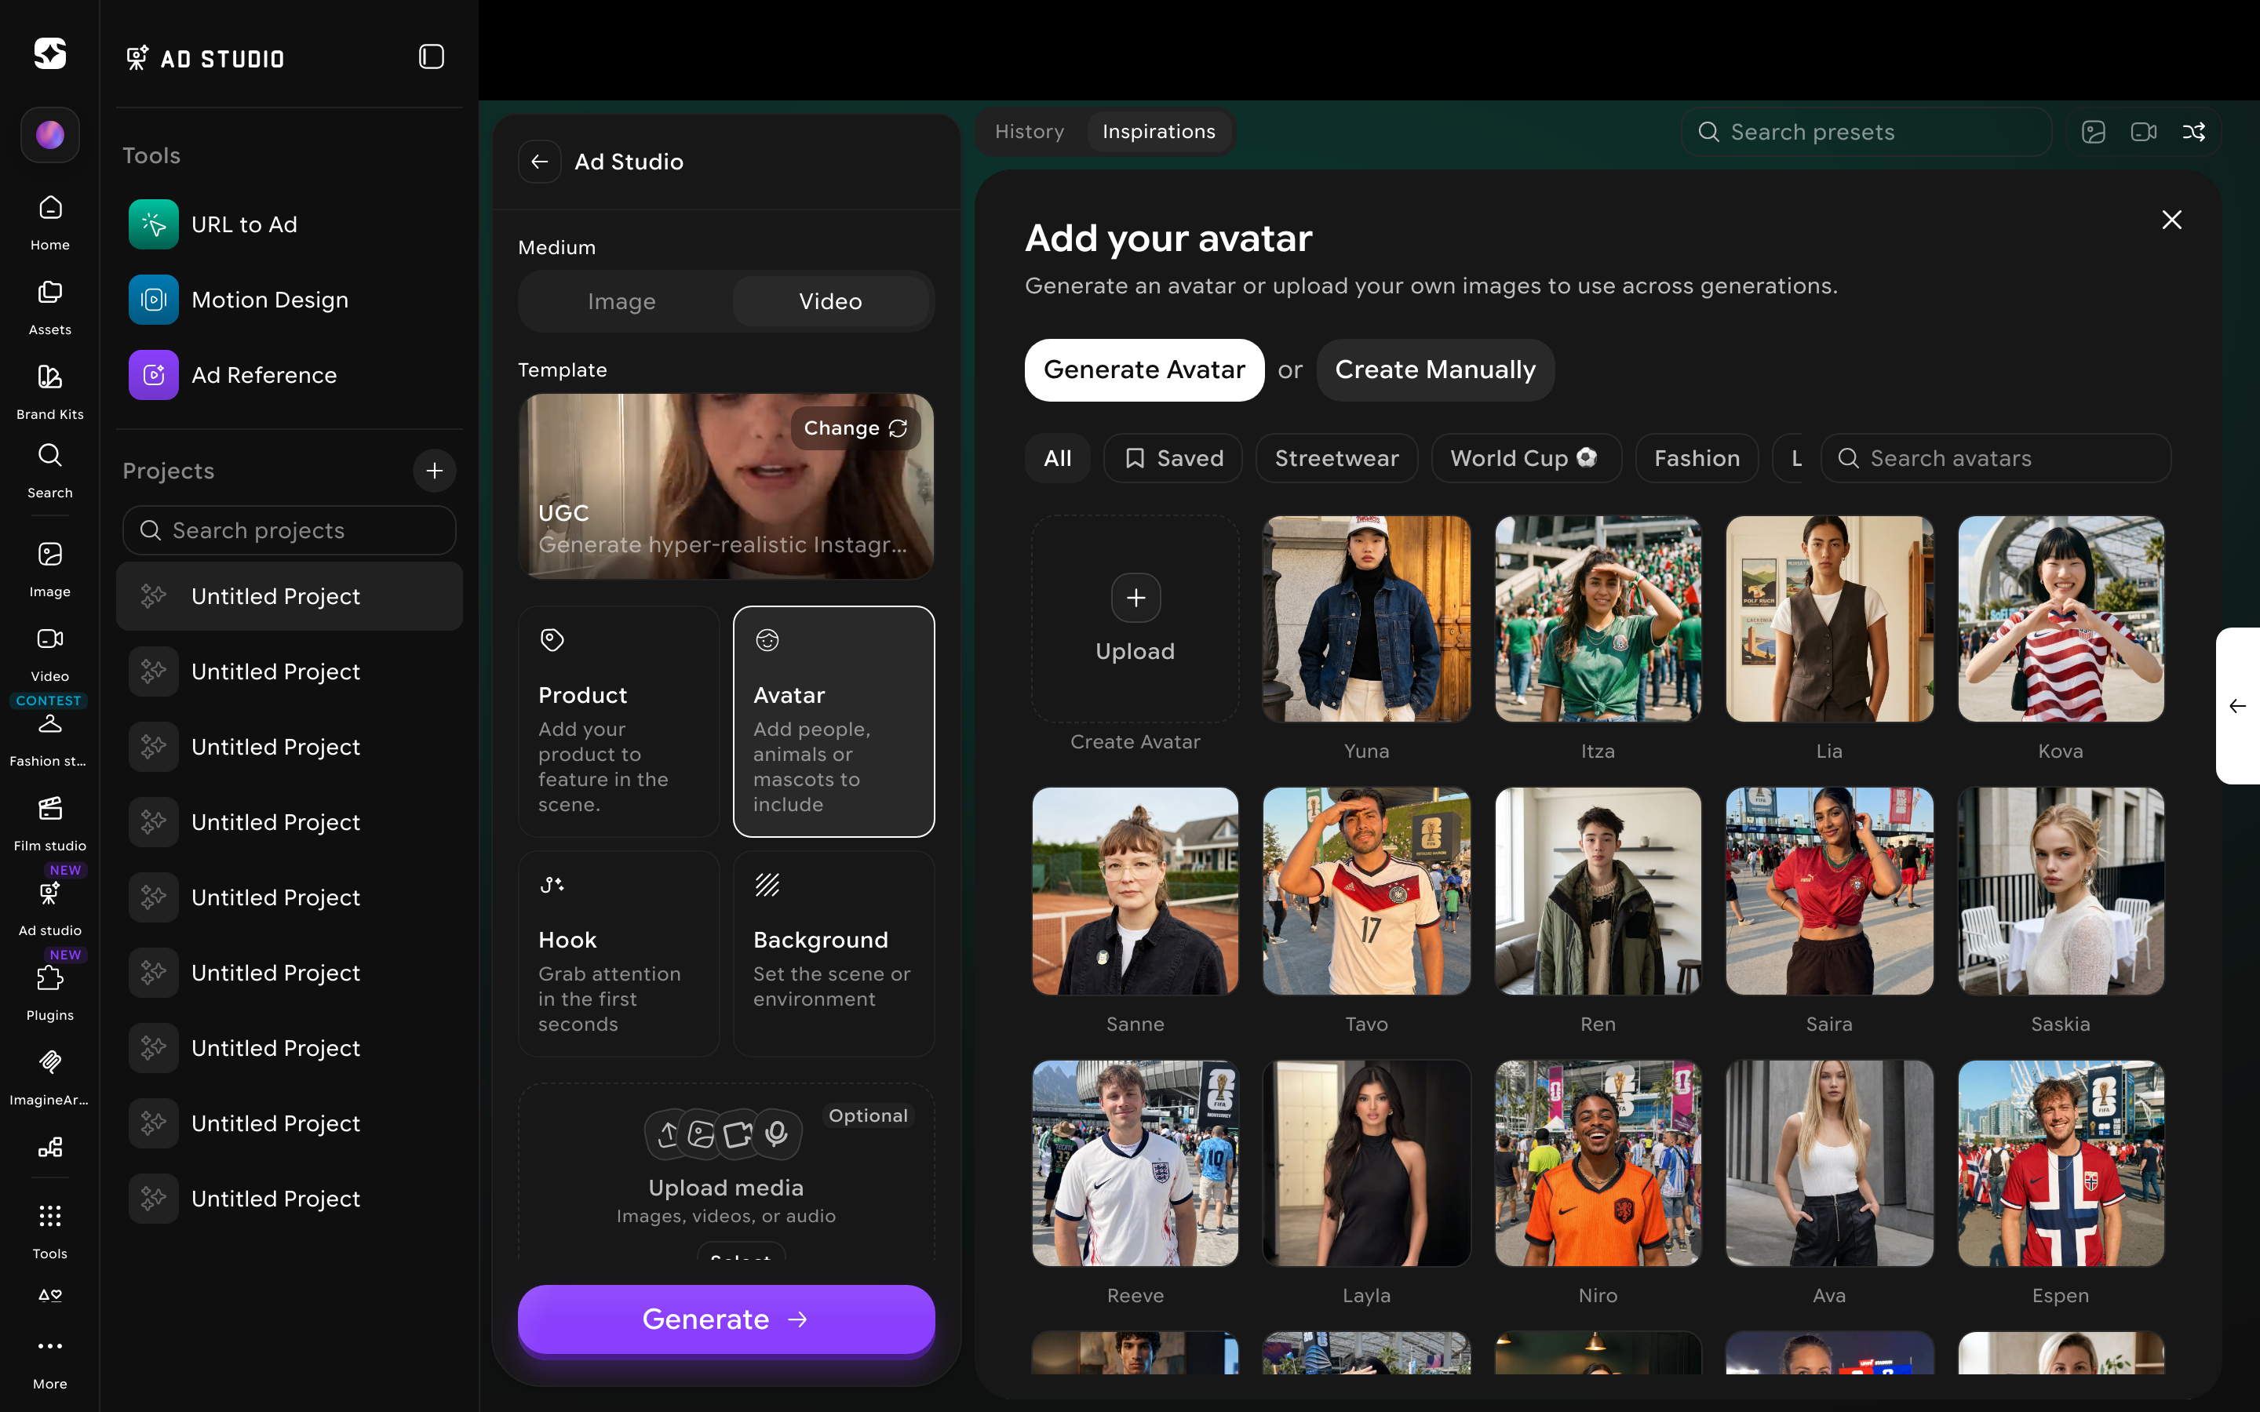Image resolution: width=2260 pixels, height=1412 pixels.
Task: Choose the Niro avatar thumbnail
Action: pyautogui.click(x=1598, y=1163)
